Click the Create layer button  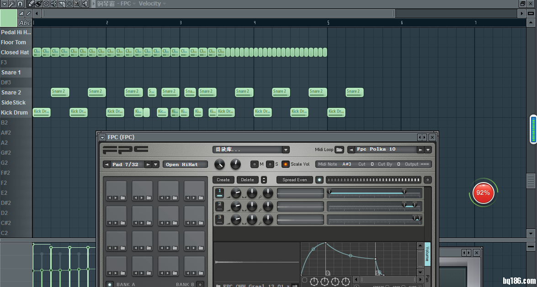click(x=223, y=180)
